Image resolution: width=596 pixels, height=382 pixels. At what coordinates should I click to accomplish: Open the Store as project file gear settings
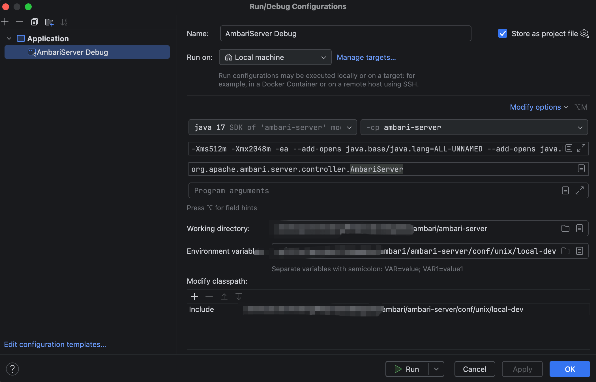coord(584,34)
